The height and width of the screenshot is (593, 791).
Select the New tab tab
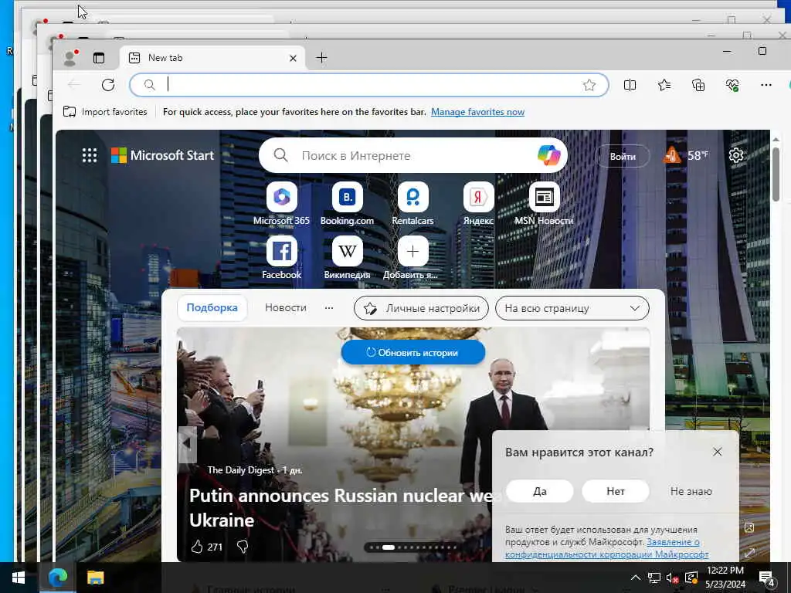[212, 58]
